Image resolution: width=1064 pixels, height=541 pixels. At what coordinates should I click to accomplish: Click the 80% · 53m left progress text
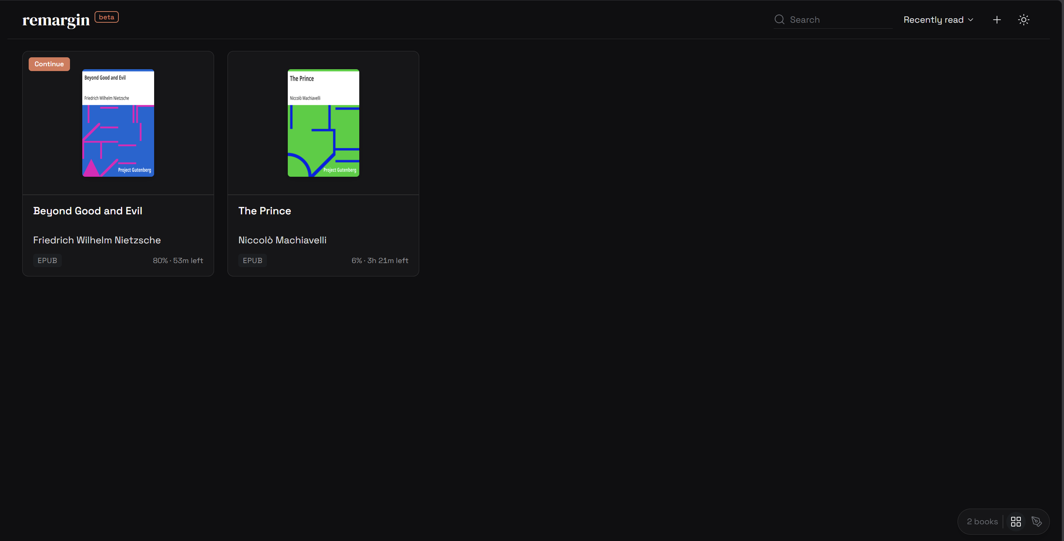click(178, 260)
